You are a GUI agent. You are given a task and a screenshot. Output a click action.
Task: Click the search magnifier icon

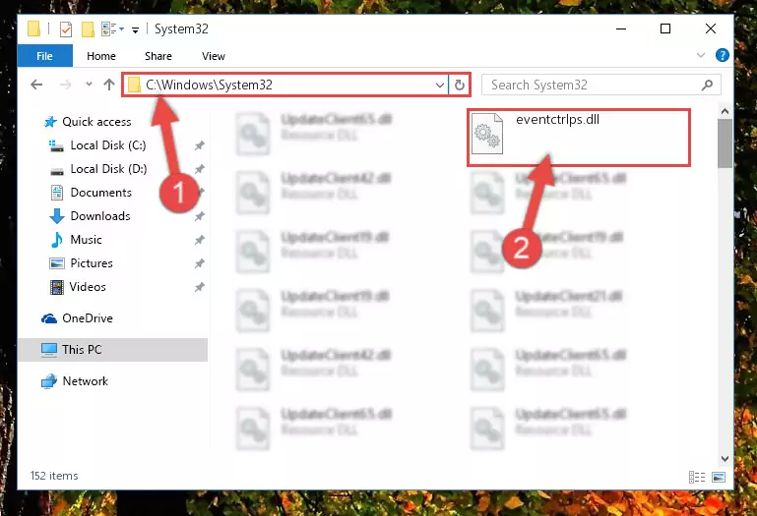[x=707, y=86]
